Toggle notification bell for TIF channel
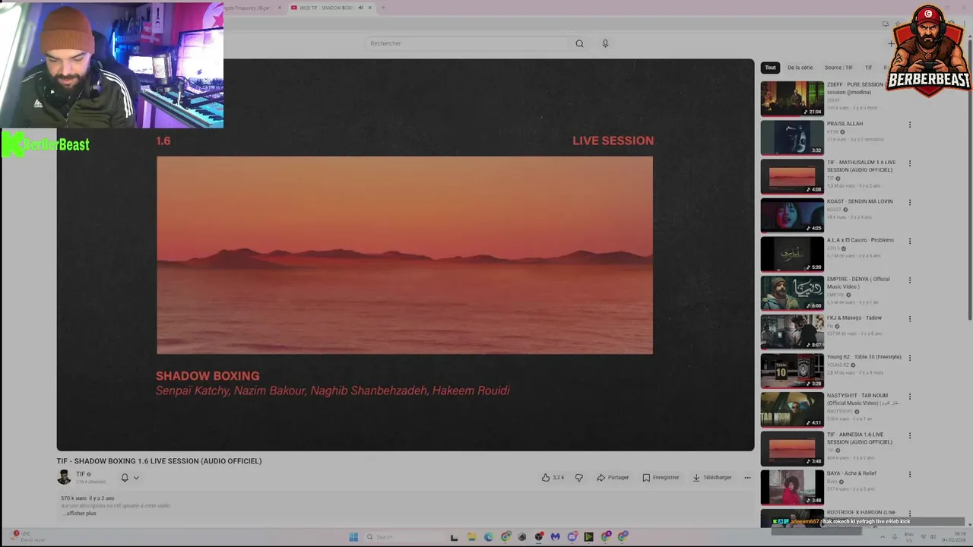The image size is (973, 547). tap(125, 478)
